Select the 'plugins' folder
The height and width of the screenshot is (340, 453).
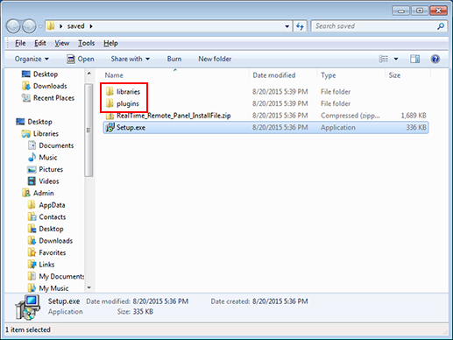pos(122,103)
